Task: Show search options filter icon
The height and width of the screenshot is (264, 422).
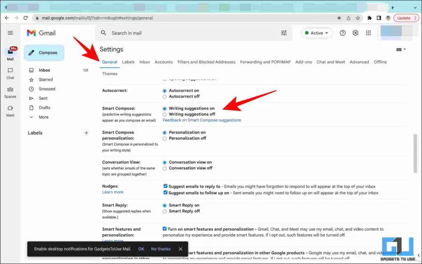Action: (284, 33)
